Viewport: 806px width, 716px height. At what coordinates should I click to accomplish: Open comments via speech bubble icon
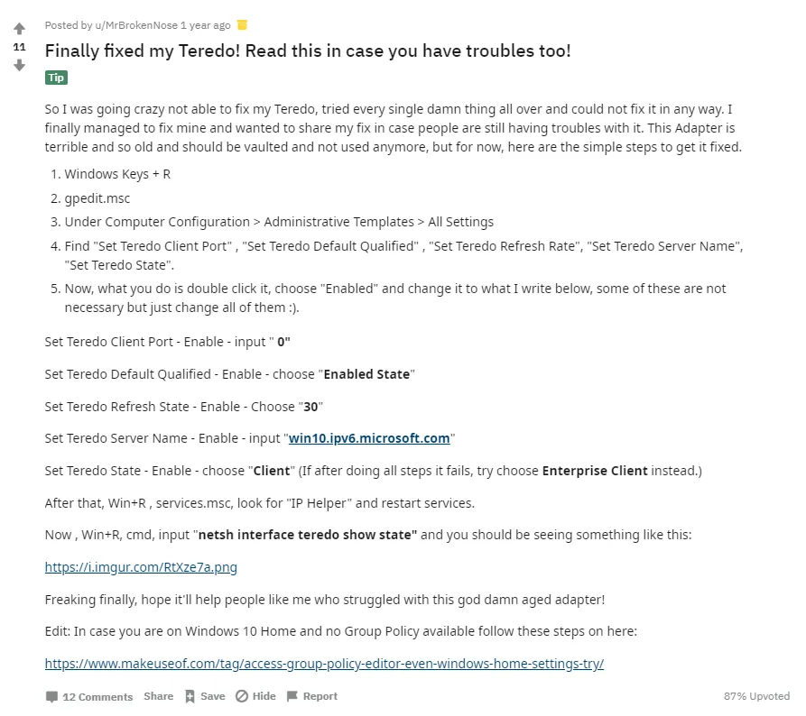(51, 696)
